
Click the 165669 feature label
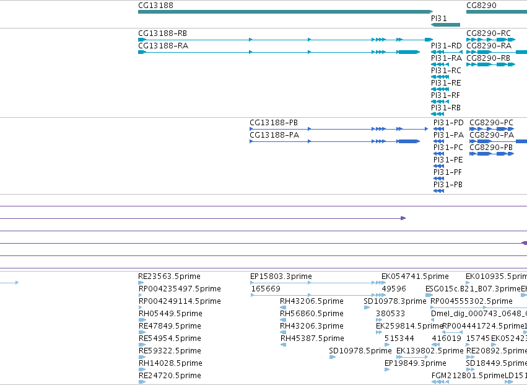tap(266, 289)
